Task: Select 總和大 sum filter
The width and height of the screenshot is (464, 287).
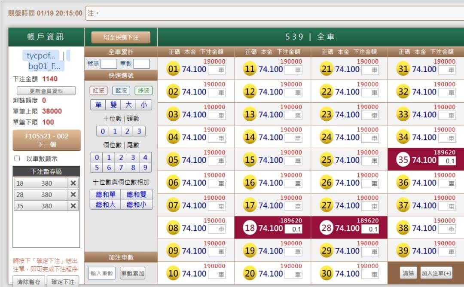Action: pos(105,205)
